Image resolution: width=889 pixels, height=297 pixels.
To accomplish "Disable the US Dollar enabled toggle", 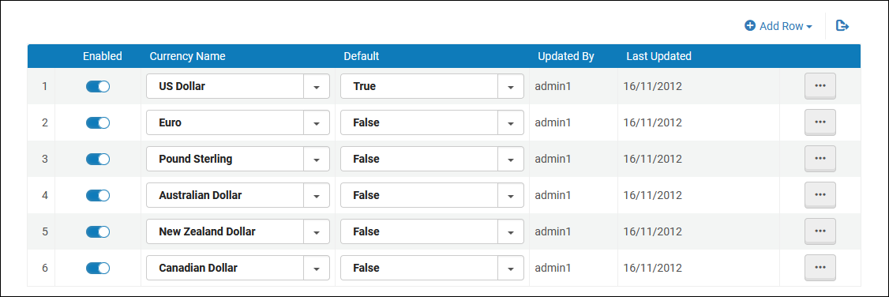I will (98, 86).
